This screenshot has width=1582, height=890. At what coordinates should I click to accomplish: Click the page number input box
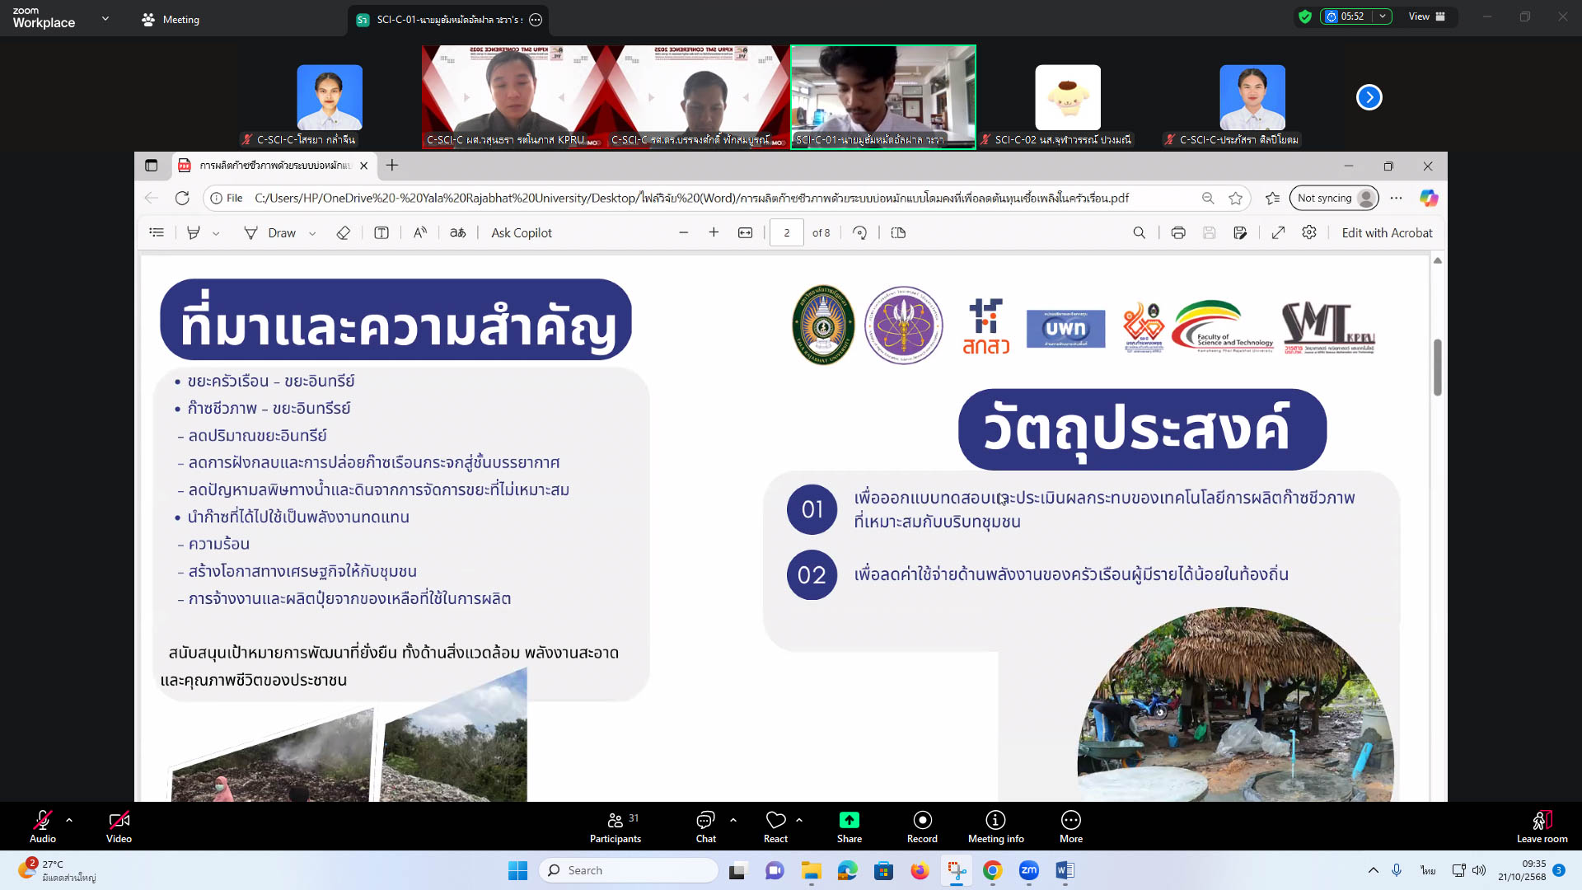click(x=786, y=233)
